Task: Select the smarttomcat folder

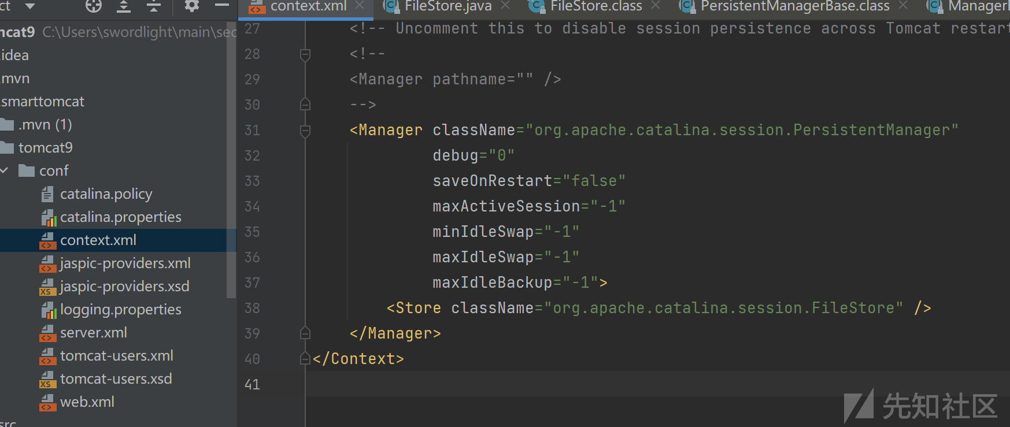Action: 43,101
